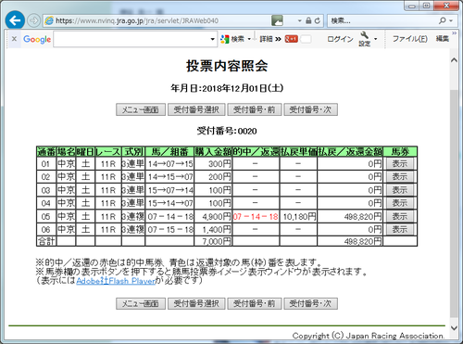
Task: Click the wrench 設定 icon
Action: 365,39
